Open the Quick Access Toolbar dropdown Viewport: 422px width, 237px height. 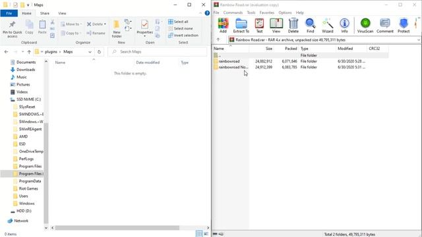coord(28,5)
